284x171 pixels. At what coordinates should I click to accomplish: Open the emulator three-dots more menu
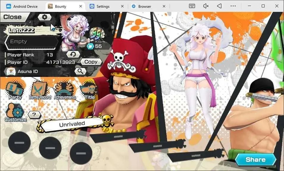point(233,6)
